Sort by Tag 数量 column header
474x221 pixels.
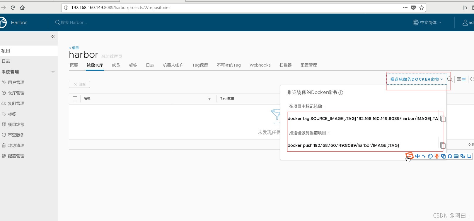point(227,98)
